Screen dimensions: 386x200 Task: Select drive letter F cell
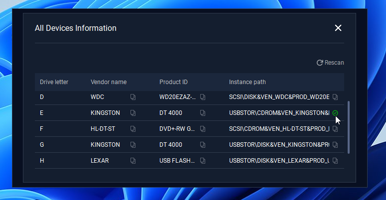[41, 129]
